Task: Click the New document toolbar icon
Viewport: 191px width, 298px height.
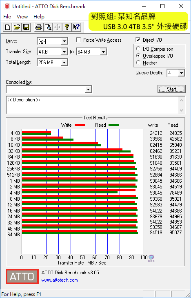Action: coord(8,27)
